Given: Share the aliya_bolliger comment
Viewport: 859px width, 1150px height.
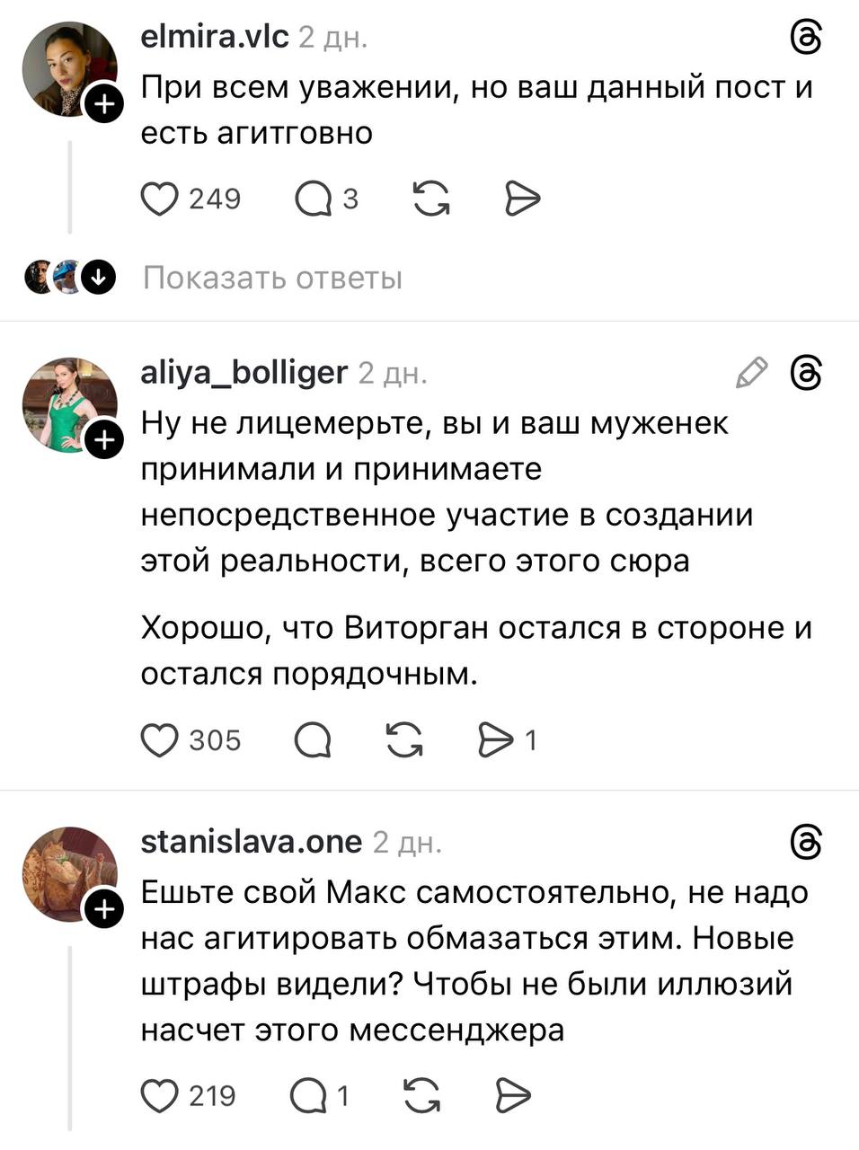Looking at the screenshot, I should click(495, 740).
